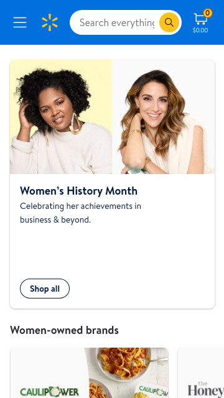Open the shopping cart icon

[x=200, y=19]
